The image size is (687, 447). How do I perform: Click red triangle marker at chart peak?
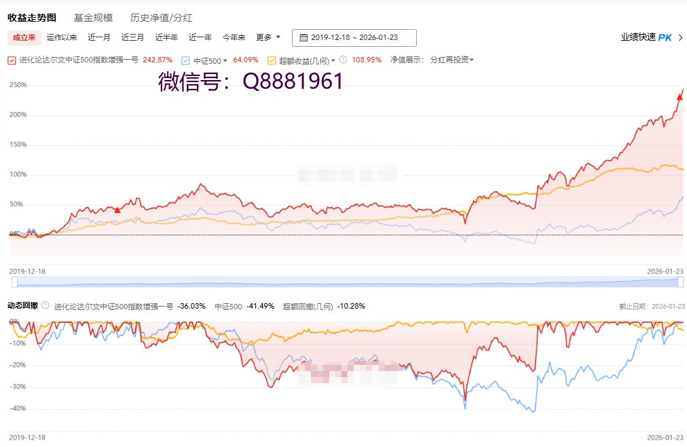680,97
